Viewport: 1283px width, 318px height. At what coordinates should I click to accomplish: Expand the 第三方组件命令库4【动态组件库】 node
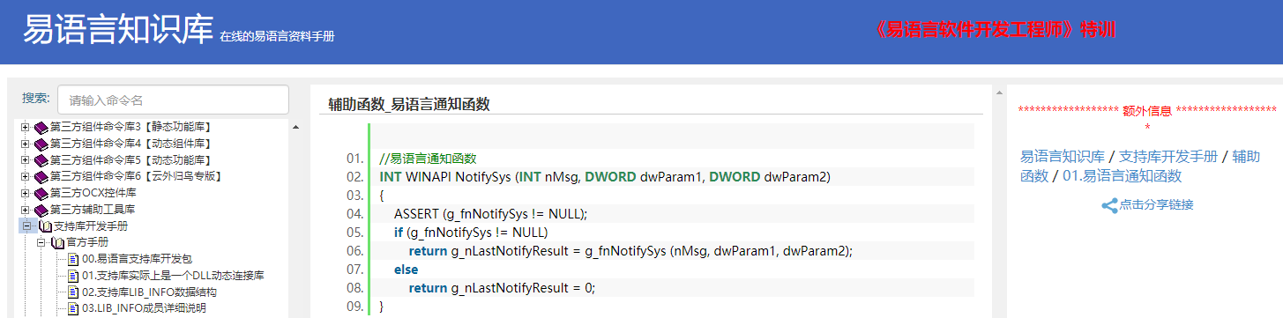pyautogui.click(x=26, y=144)
